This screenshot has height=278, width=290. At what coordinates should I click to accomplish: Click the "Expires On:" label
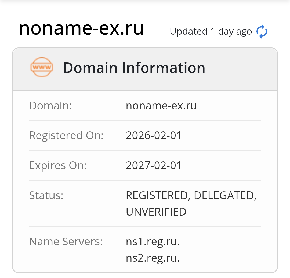(x=58, y=165)
